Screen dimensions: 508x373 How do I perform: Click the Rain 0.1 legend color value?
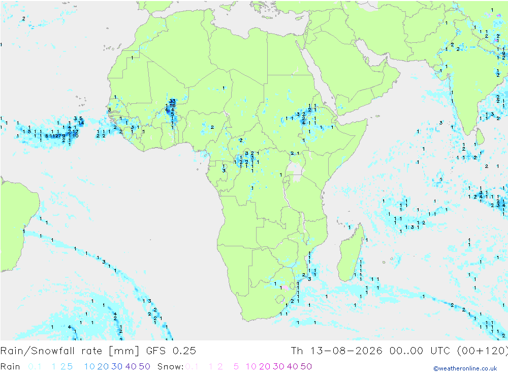pos(35,366)
